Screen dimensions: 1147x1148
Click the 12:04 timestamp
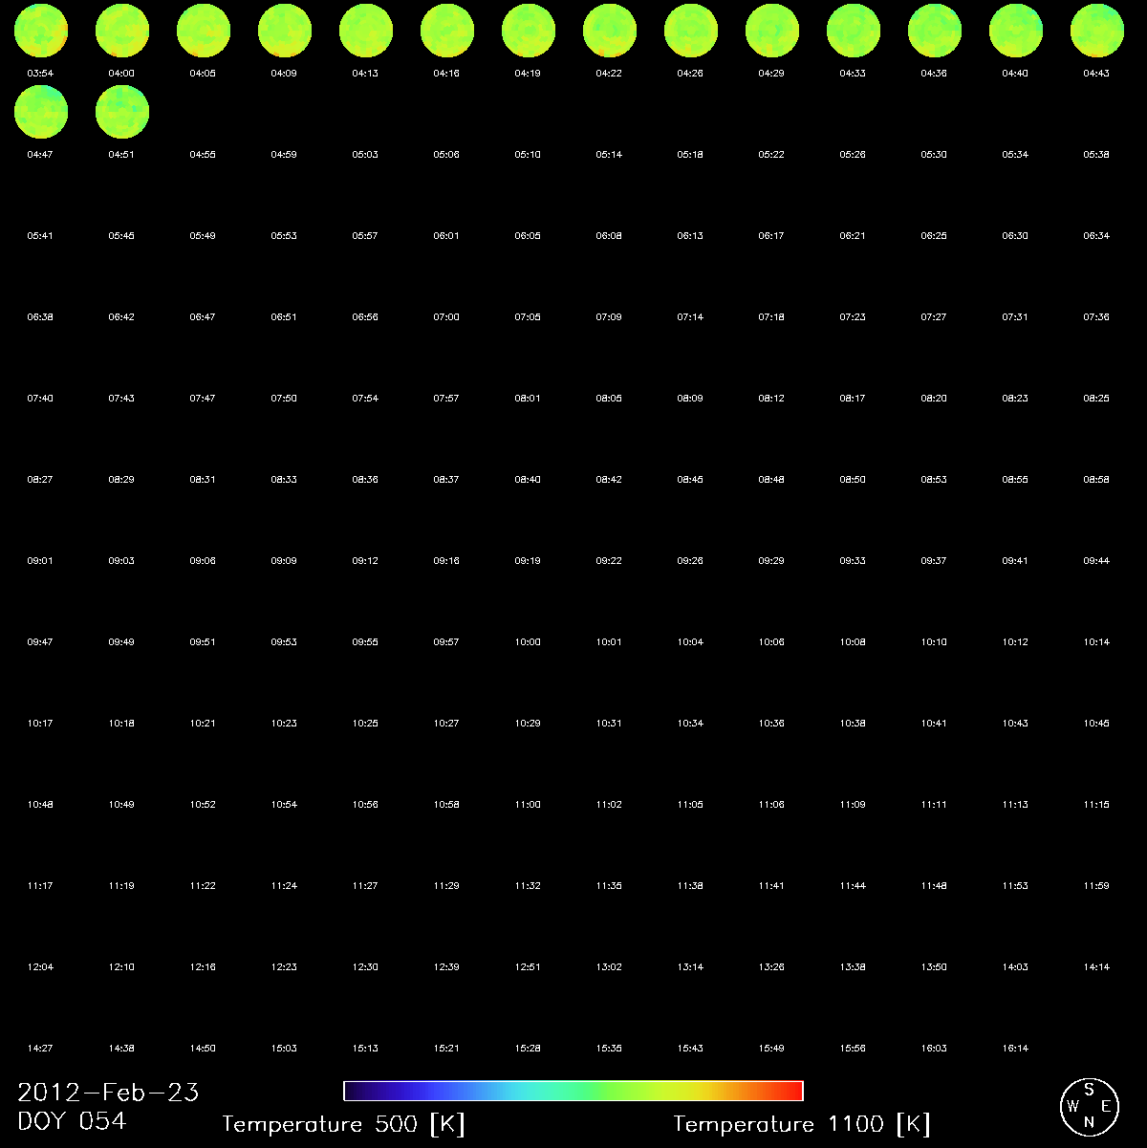40,966
